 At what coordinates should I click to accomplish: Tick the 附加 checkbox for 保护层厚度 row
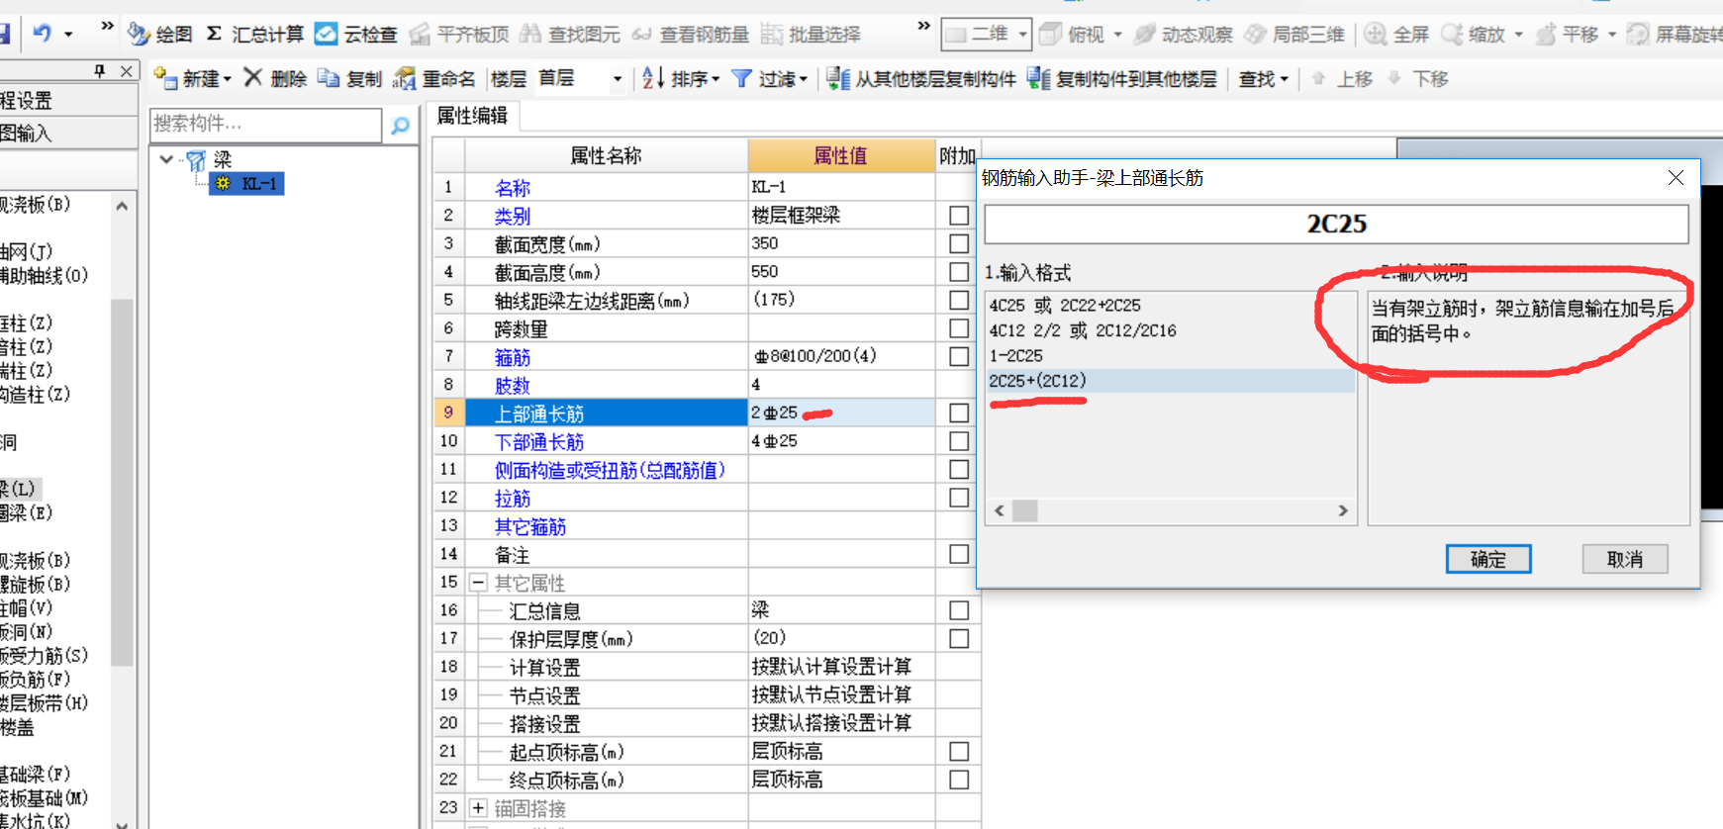[x=959, y=638]
